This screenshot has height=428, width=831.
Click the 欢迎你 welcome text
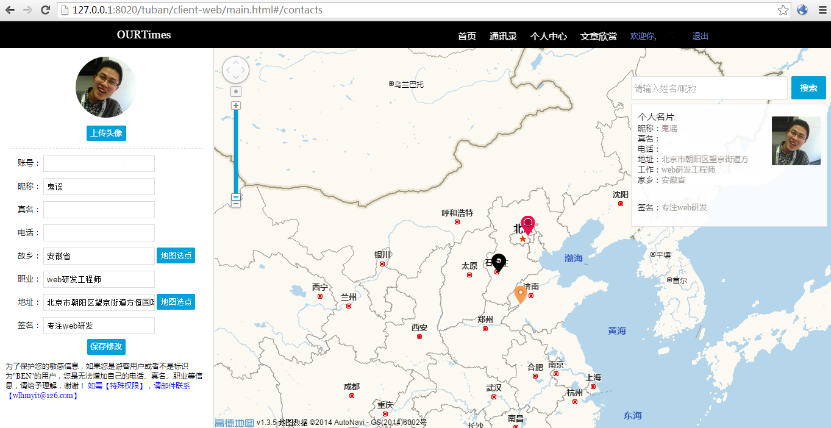coord(643,37)
